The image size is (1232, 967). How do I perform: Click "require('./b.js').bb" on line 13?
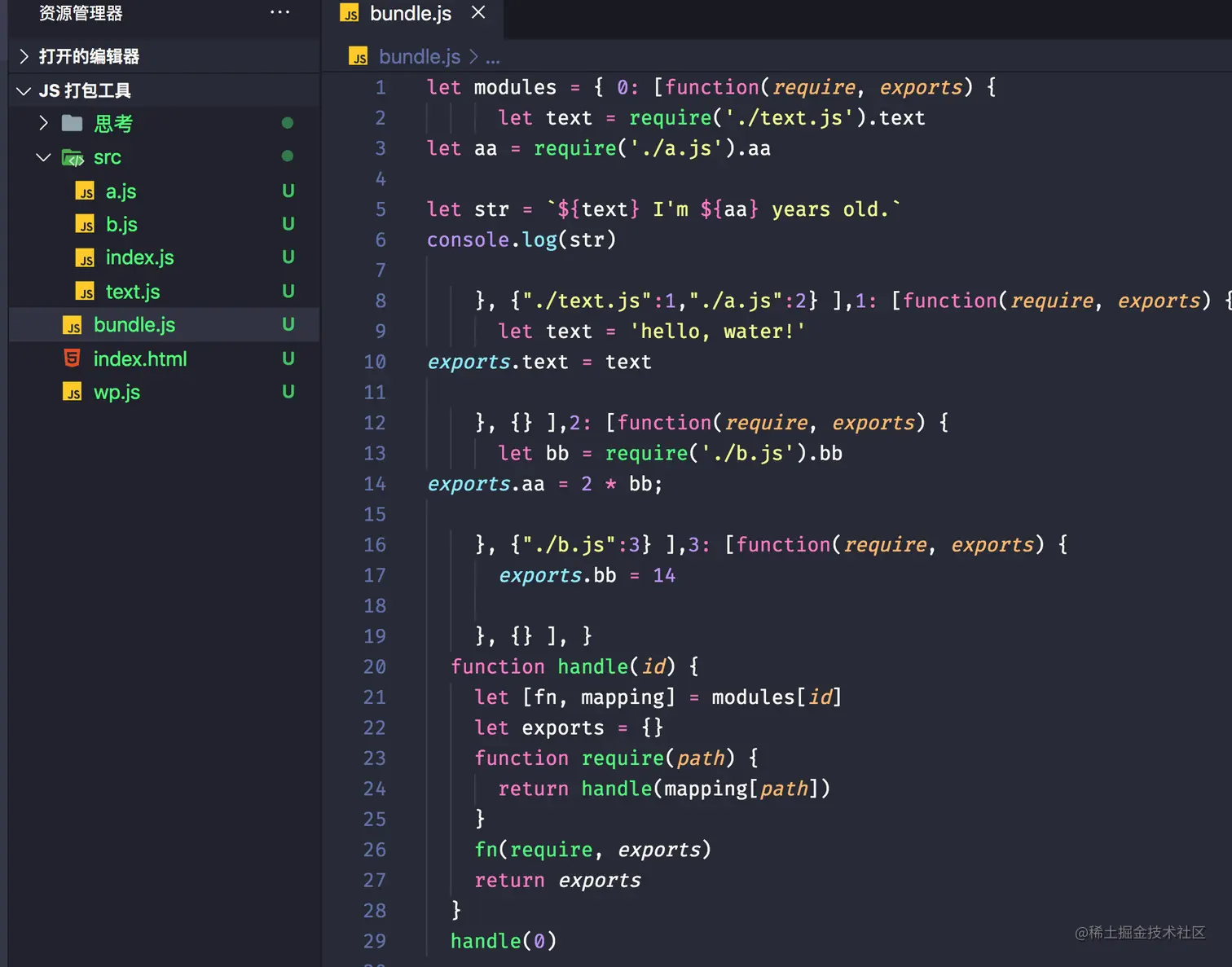724,453
